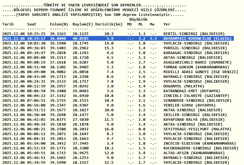Click time 06:40:24 entry
The height and width of the screenshot is (165, 244).
pyautogui.click(x=36, y=124)
